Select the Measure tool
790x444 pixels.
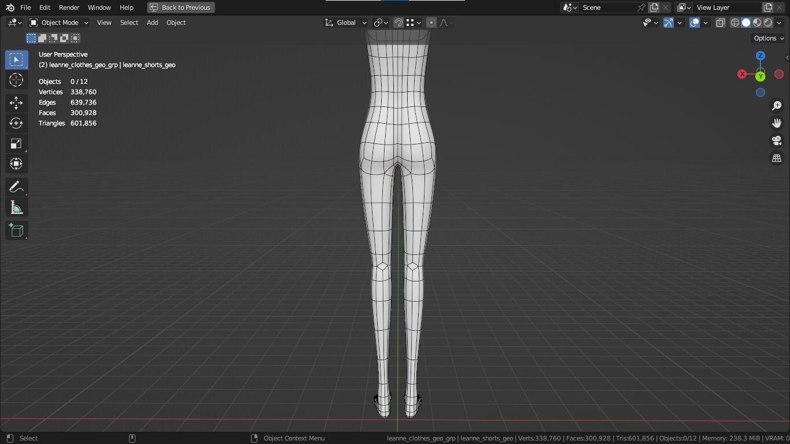pos(16,208)
